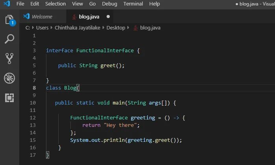275x165 pixels.
Task: Click the 'String' type on line 5
Action: click(x=89, y=66)
